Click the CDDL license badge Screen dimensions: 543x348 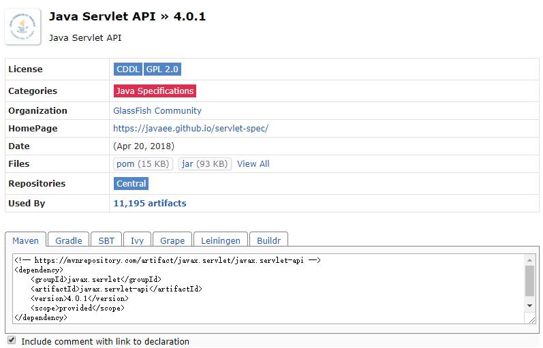tap(128, 69)
